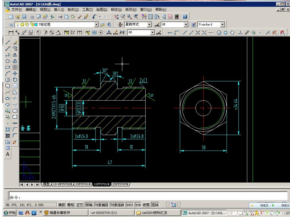Toggle 对象追踪 object tracking in status bar

pyautogui.click(x=117, y=205)
